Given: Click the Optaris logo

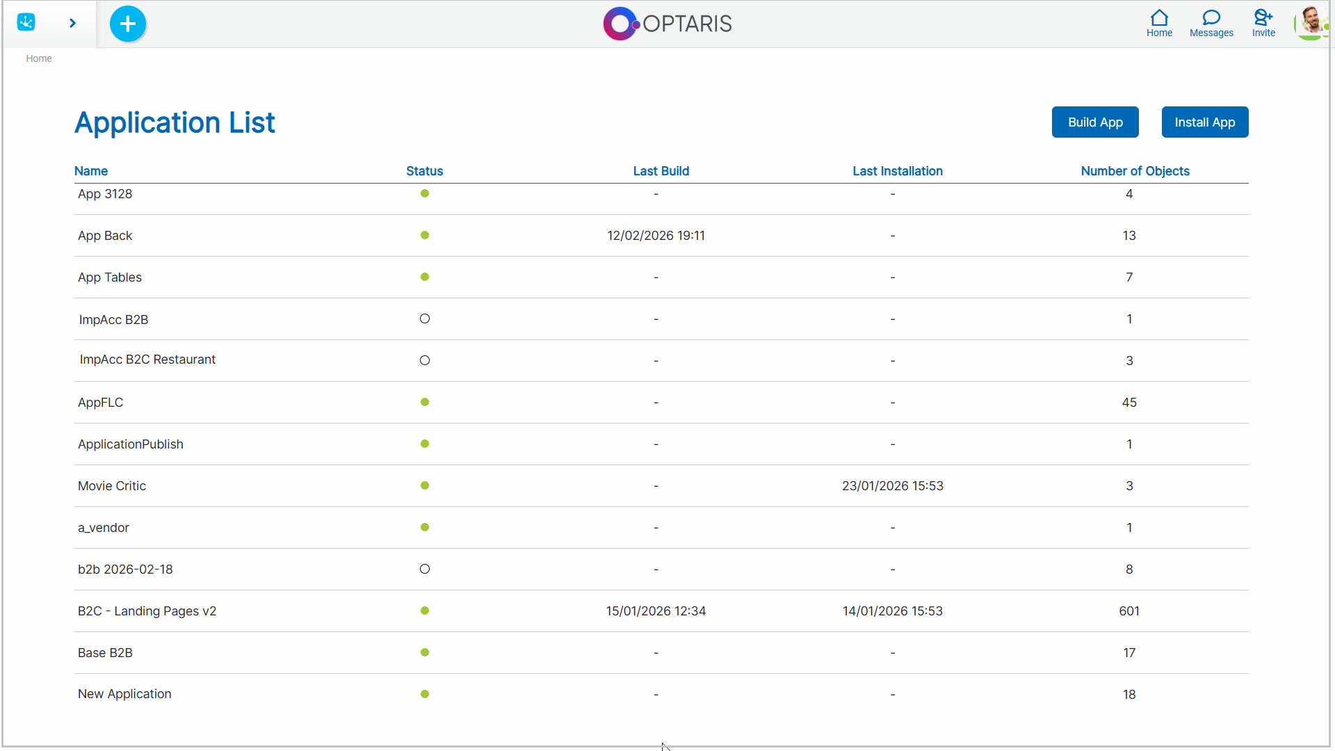Looking at the screenshot, I should [x=667, y=24].
